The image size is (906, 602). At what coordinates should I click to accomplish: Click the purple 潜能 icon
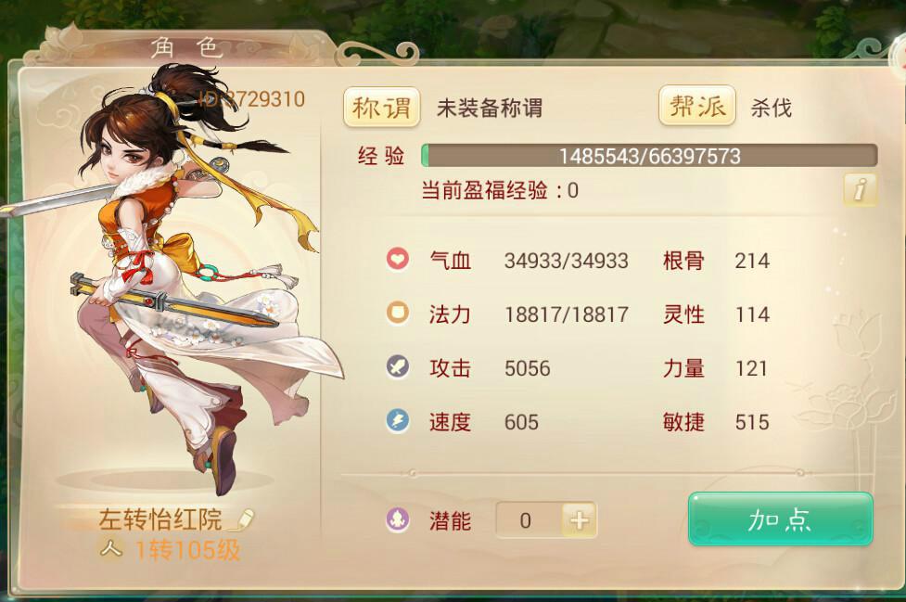(398, 519)
